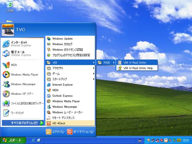
Task: Open the ごみ箱 recycle bin on the desktop
Action: click(x=10, y=6)
